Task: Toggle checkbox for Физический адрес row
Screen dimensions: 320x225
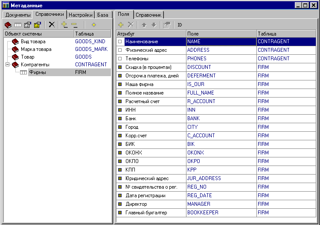Action: pyautogui.click(x=120, y=50)
